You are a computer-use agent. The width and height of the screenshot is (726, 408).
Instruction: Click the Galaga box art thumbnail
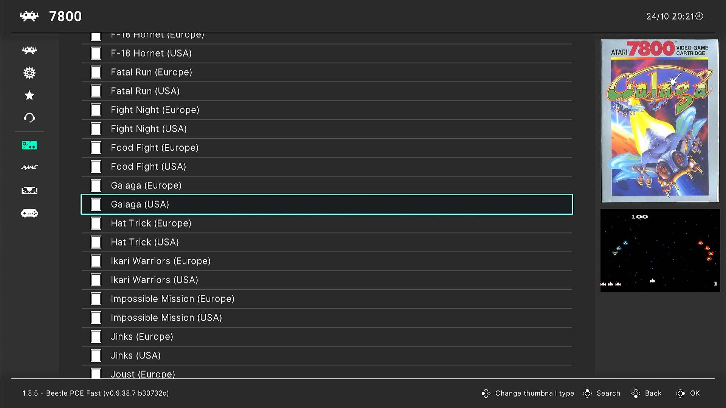660,121
